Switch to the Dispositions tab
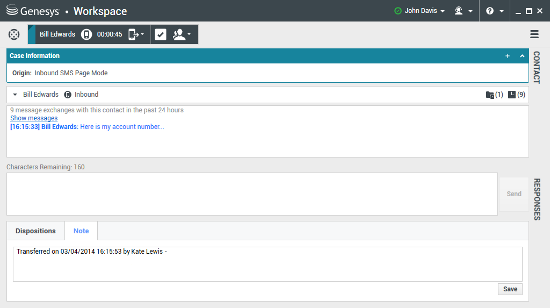 click(35, 231)
